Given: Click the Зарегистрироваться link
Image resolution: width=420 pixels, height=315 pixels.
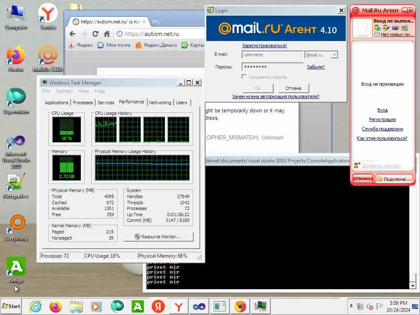Looking at the screenshot, I should coord(264,46).
